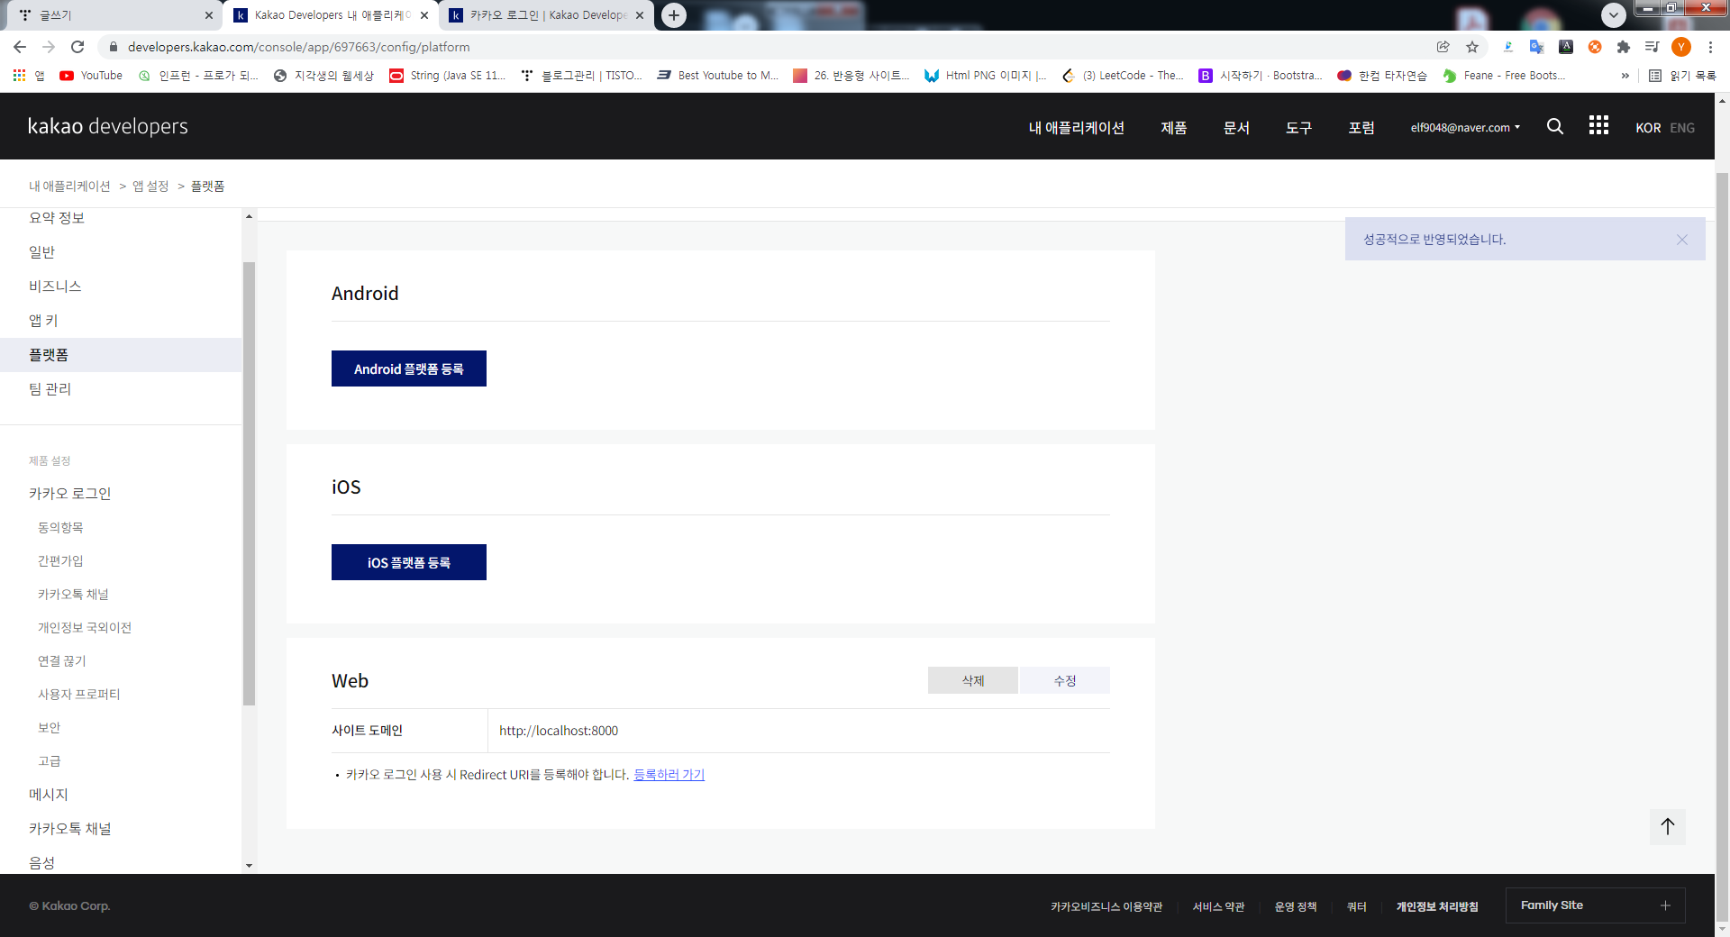
Task: Open 연결 끊기 in the sidebar
Action: [x=62, y=661]
